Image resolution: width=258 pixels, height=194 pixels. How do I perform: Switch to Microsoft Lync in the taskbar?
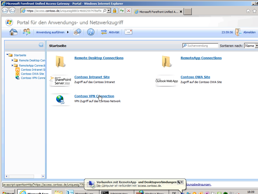click(x=82, y=192)
